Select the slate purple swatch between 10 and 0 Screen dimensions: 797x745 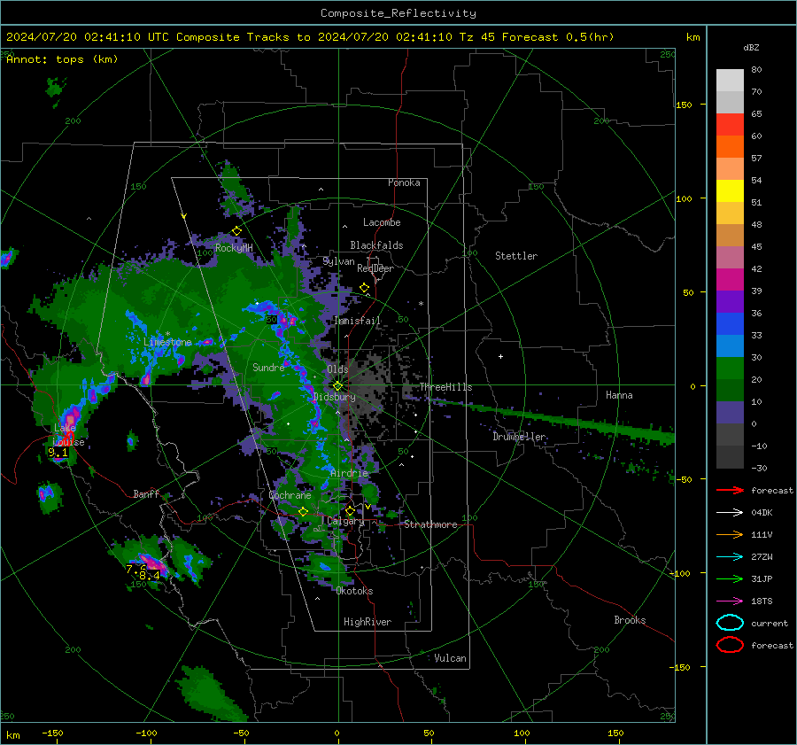click(730, 413)
